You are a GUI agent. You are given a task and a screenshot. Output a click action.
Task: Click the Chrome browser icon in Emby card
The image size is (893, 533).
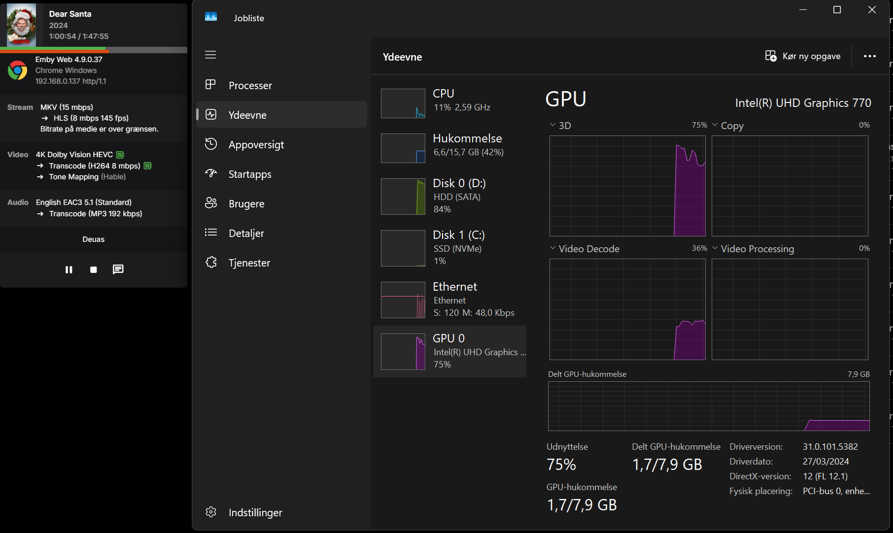click(x=17, y=70)
